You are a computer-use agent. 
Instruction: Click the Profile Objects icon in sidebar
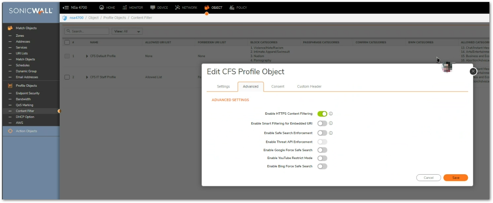10,86
